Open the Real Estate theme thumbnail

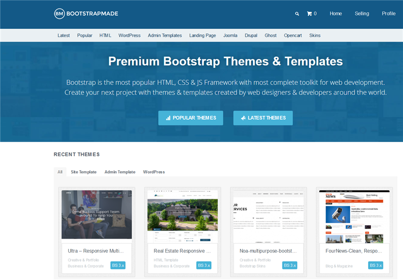[x=182, y=217]
